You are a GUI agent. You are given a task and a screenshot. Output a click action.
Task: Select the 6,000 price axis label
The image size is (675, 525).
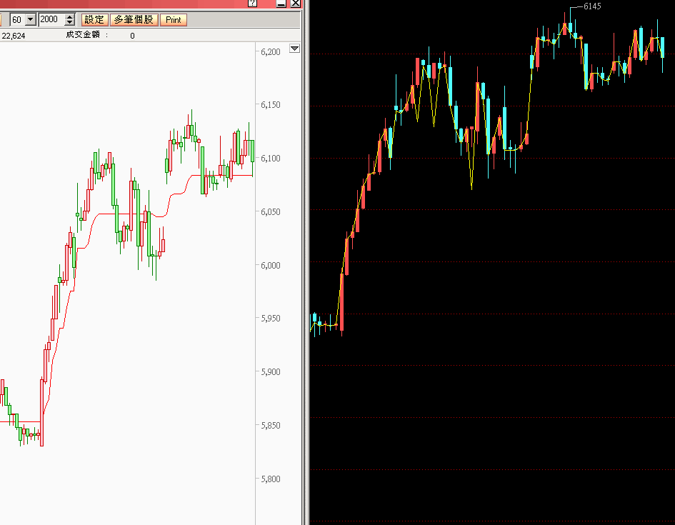click(270, 265)
